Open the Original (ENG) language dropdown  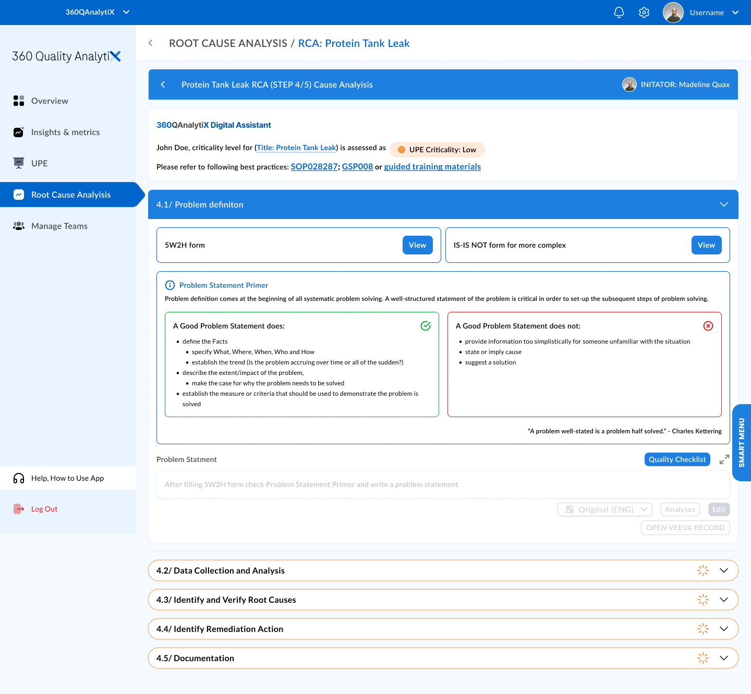pos(604,509)
